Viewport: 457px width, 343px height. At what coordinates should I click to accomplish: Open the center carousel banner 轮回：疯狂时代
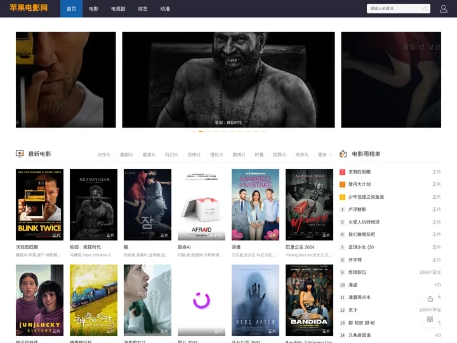228,79
